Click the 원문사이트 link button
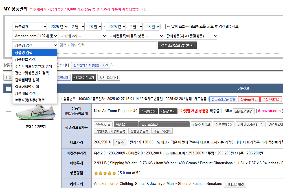Viewport: 283px width, 188px height. (103, 124)
